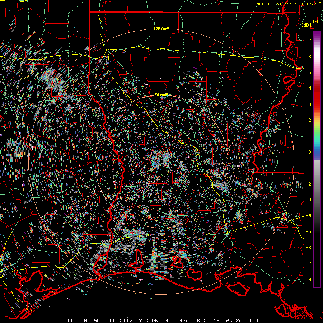
Task: Click the bottom product caption text
Action: [161, 320]
